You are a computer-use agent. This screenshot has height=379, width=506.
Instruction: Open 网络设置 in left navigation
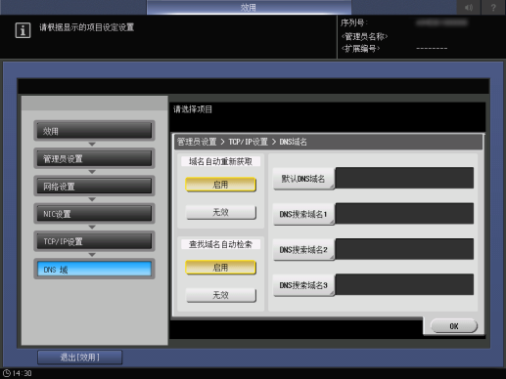[94, 187]
